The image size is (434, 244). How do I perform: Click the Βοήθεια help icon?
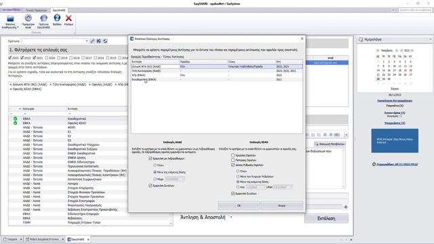(57, 18)
